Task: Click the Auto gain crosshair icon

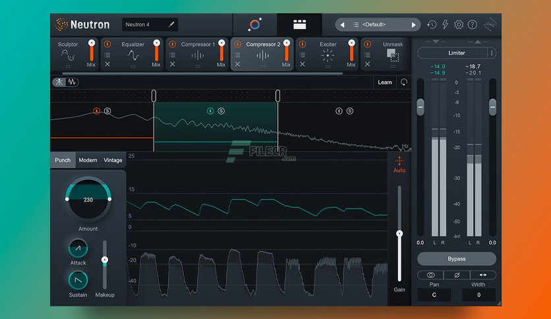Action: (x=399, y=161)
